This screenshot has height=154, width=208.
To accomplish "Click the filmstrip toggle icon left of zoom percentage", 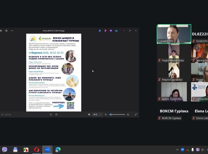I will pyautogui.click(x=89, y=114).
